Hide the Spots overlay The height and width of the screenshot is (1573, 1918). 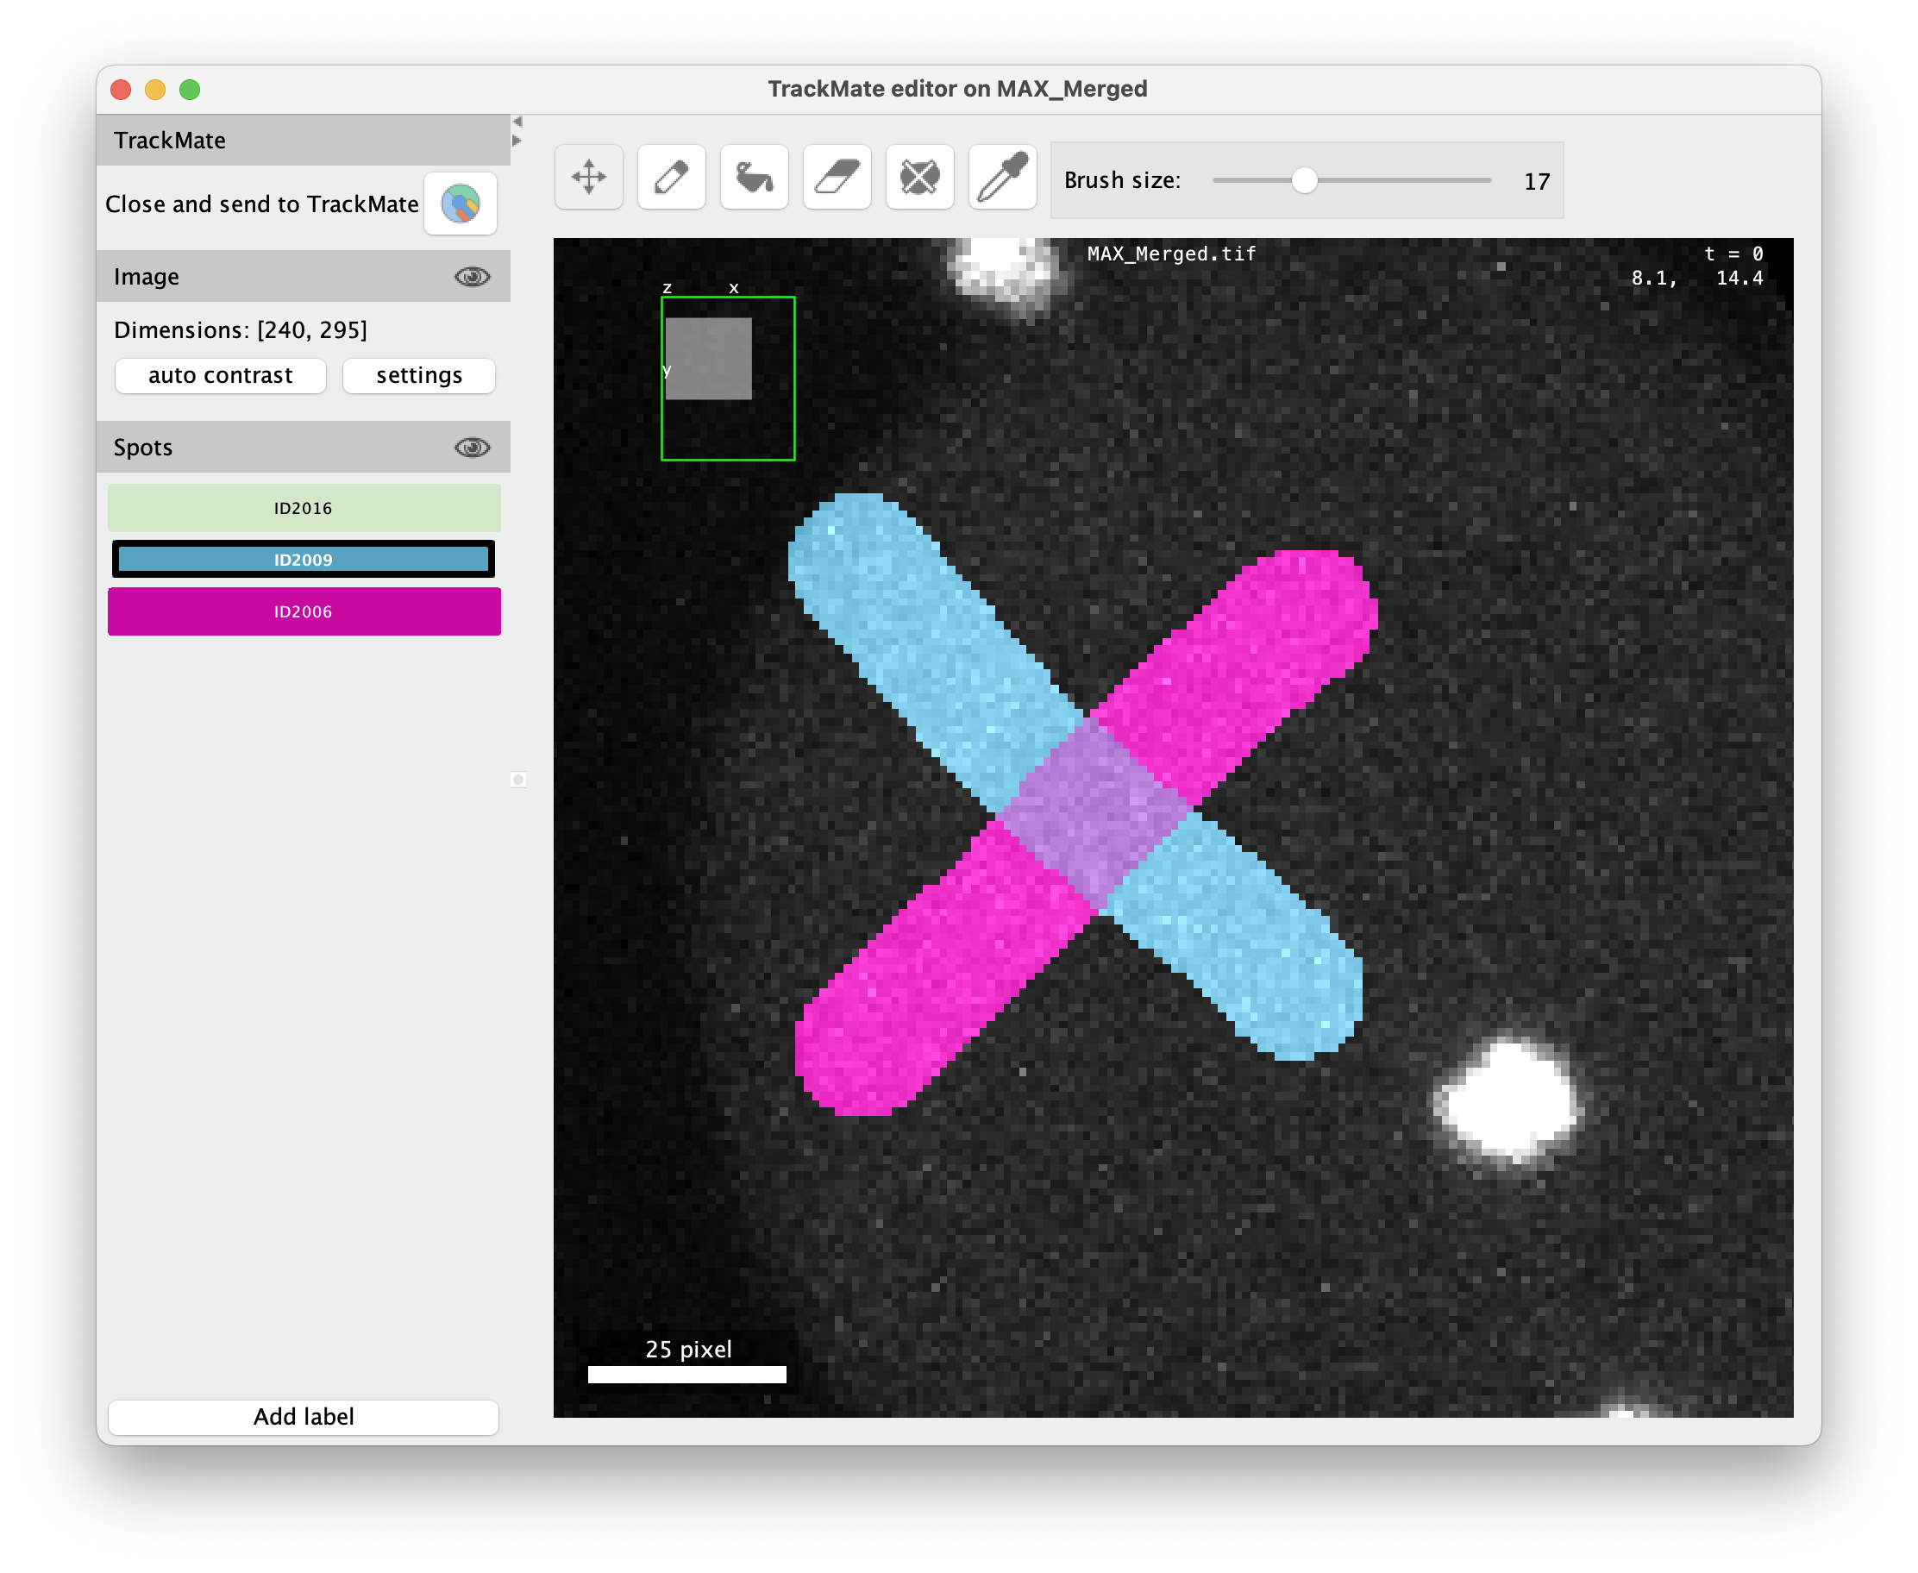click(473, 446)
